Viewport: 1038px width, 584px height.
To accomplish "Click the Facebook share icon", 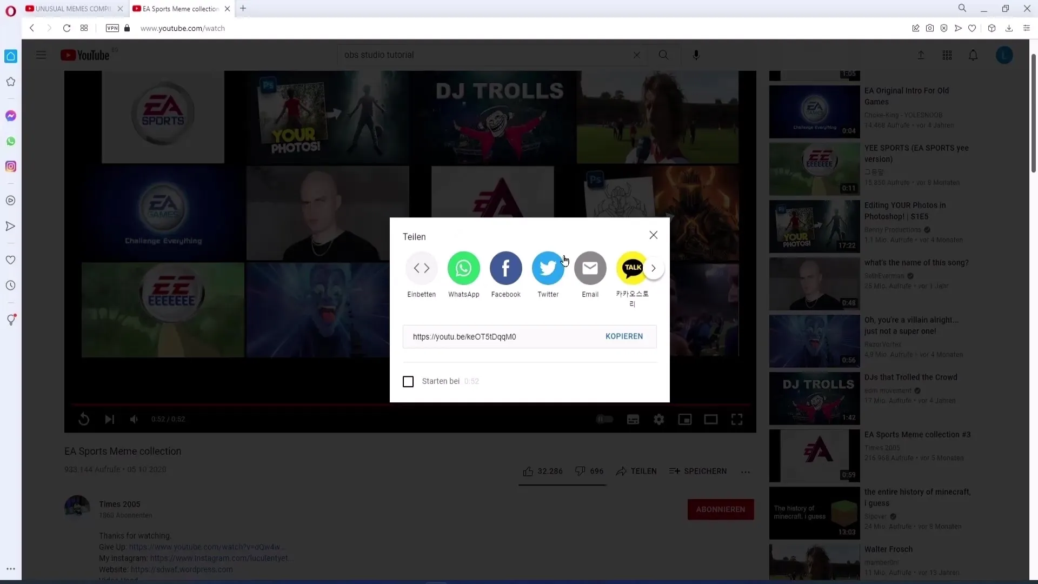I will pyautogui.click(x=506, y=268).
